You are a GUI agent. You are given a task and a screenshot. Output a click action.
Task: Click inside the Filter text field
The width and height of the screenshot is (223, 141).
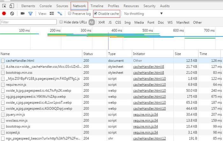[x=28, y=22]
